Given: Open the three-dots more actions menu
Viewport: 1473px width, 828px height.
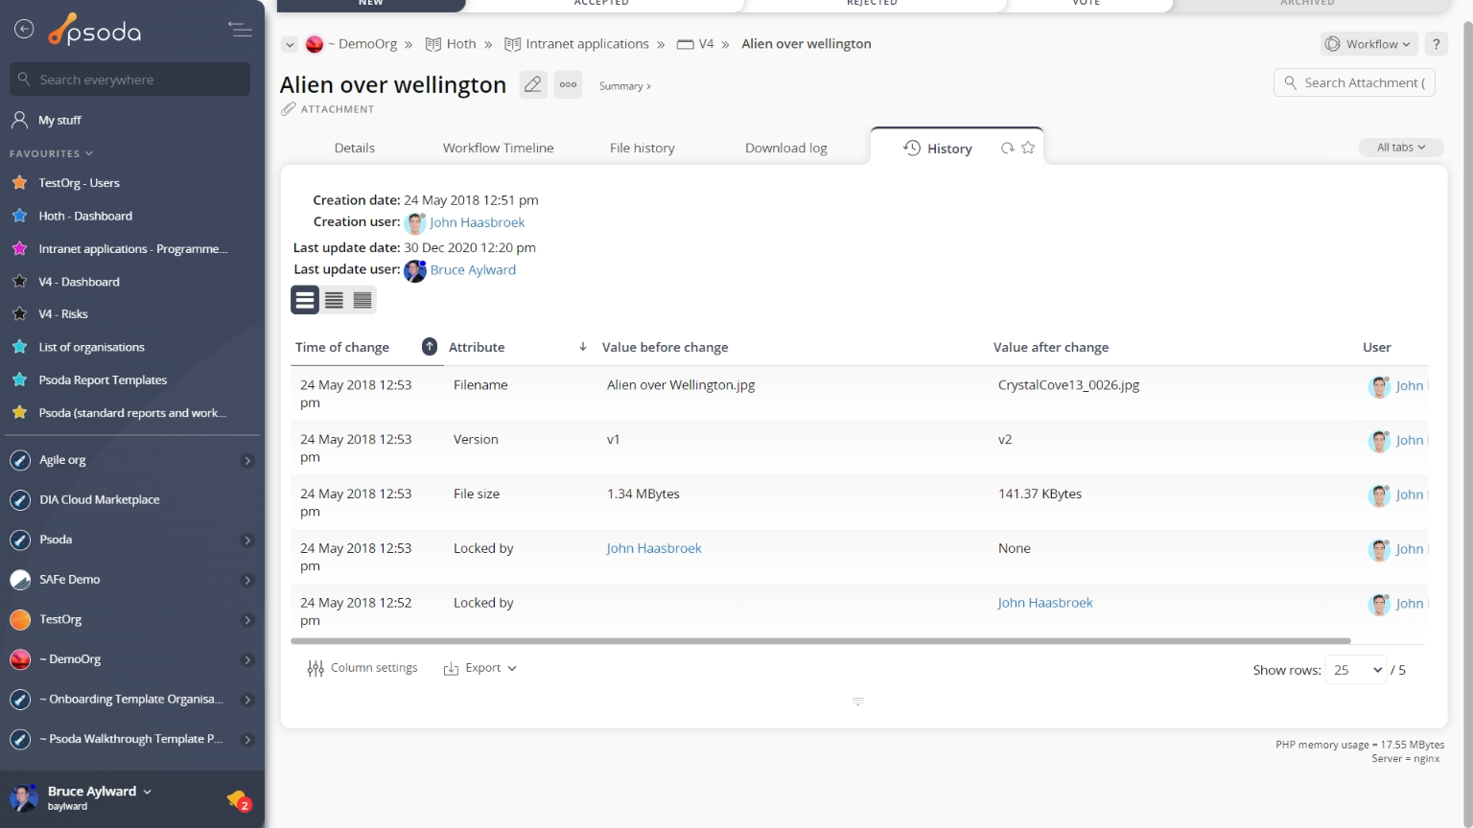Looking at the screenshot, I should point(568,84).
